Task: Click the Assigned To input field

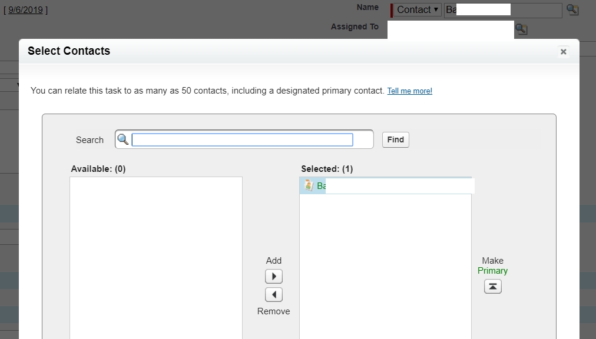Action: [x=451, y=29]
